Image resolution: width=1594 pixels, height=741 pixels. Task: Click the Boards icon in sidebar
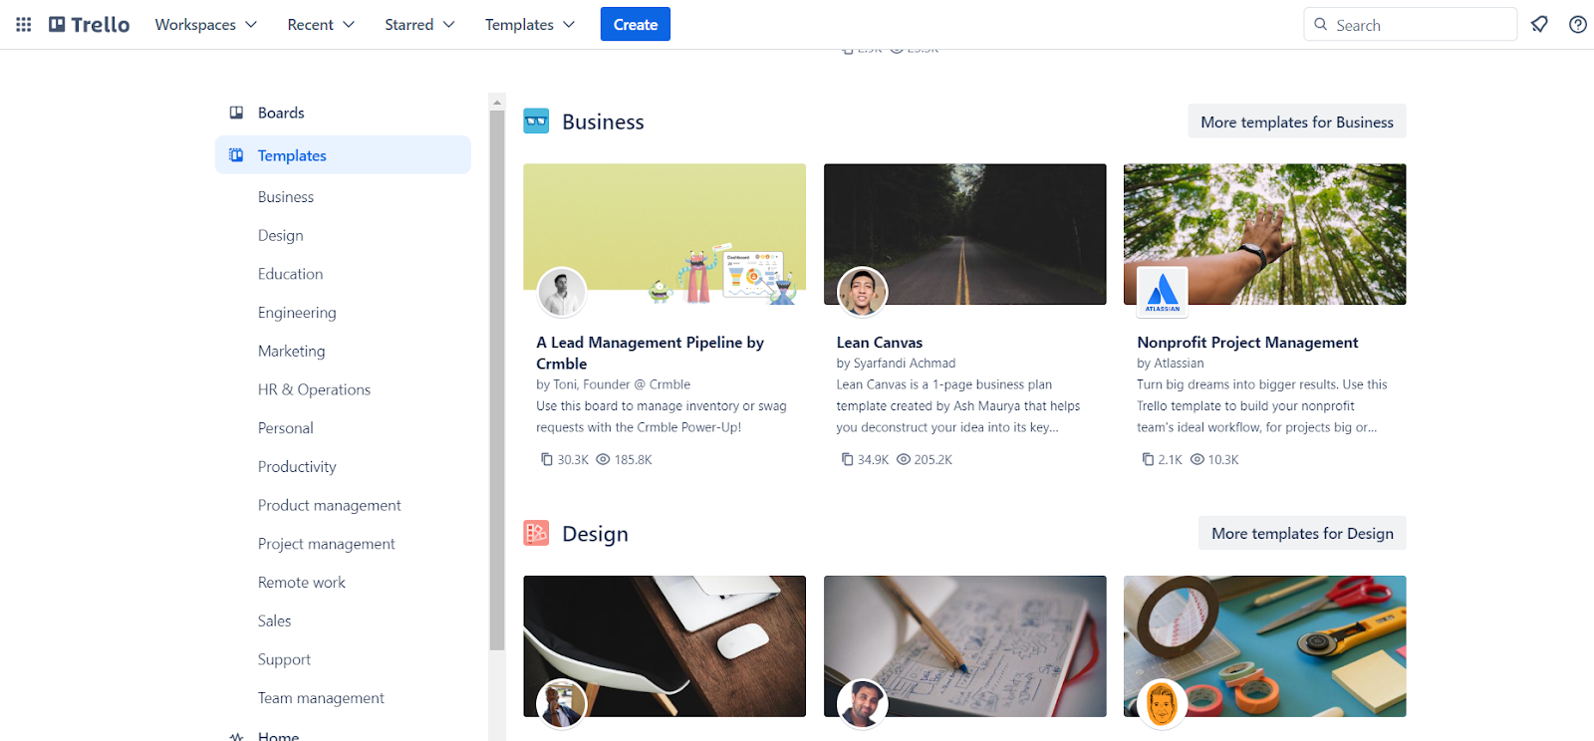click(236, 113)
